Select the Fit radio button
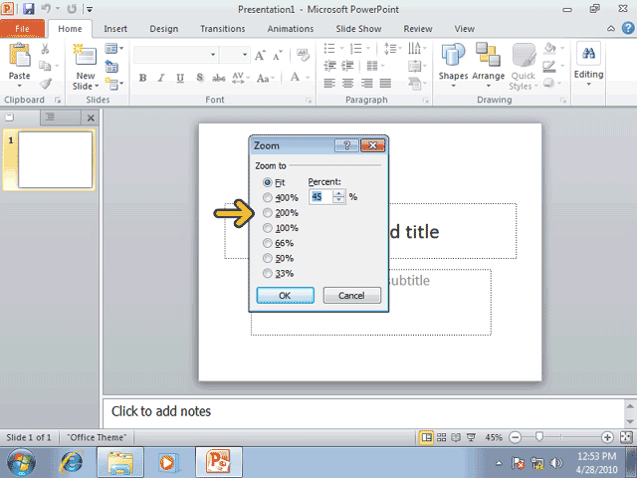This screenshot has height=478, width=637. (268, 182)
